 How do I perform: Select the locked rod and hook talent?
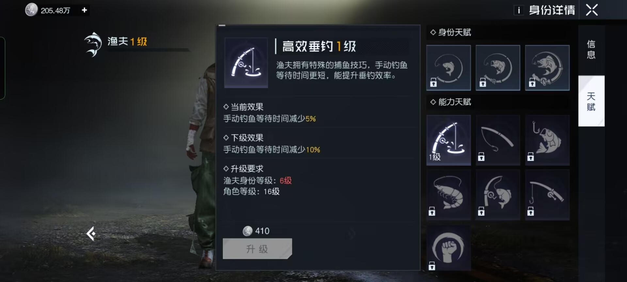547,195
